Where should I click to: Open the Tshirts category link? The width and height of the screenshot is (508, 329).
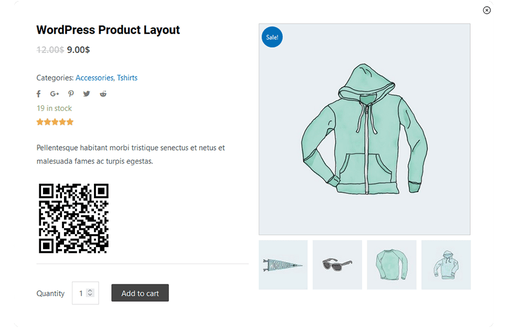pos(127,78)
